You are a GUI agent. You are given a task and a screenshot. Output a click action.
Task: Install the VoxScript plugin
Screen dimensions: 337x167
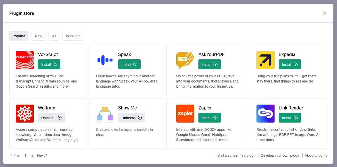49,64
